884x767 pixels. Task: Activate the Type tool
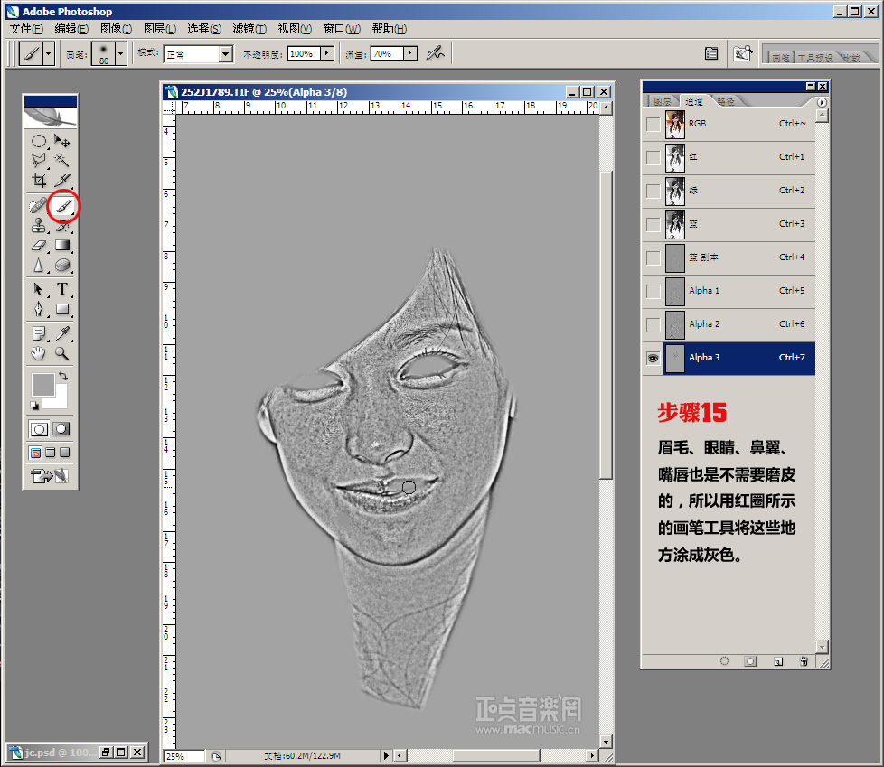62,289
